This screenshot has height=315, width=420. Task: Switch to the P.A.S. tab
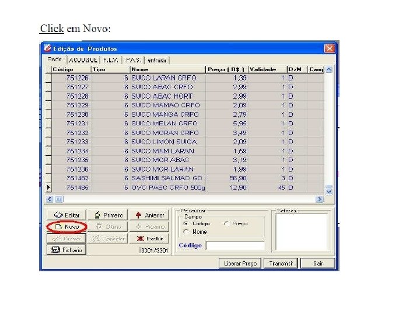coord(134,60)
